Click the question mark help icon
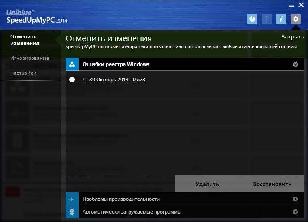The width and height of the screenshot is (308, 222). point(267,19)
